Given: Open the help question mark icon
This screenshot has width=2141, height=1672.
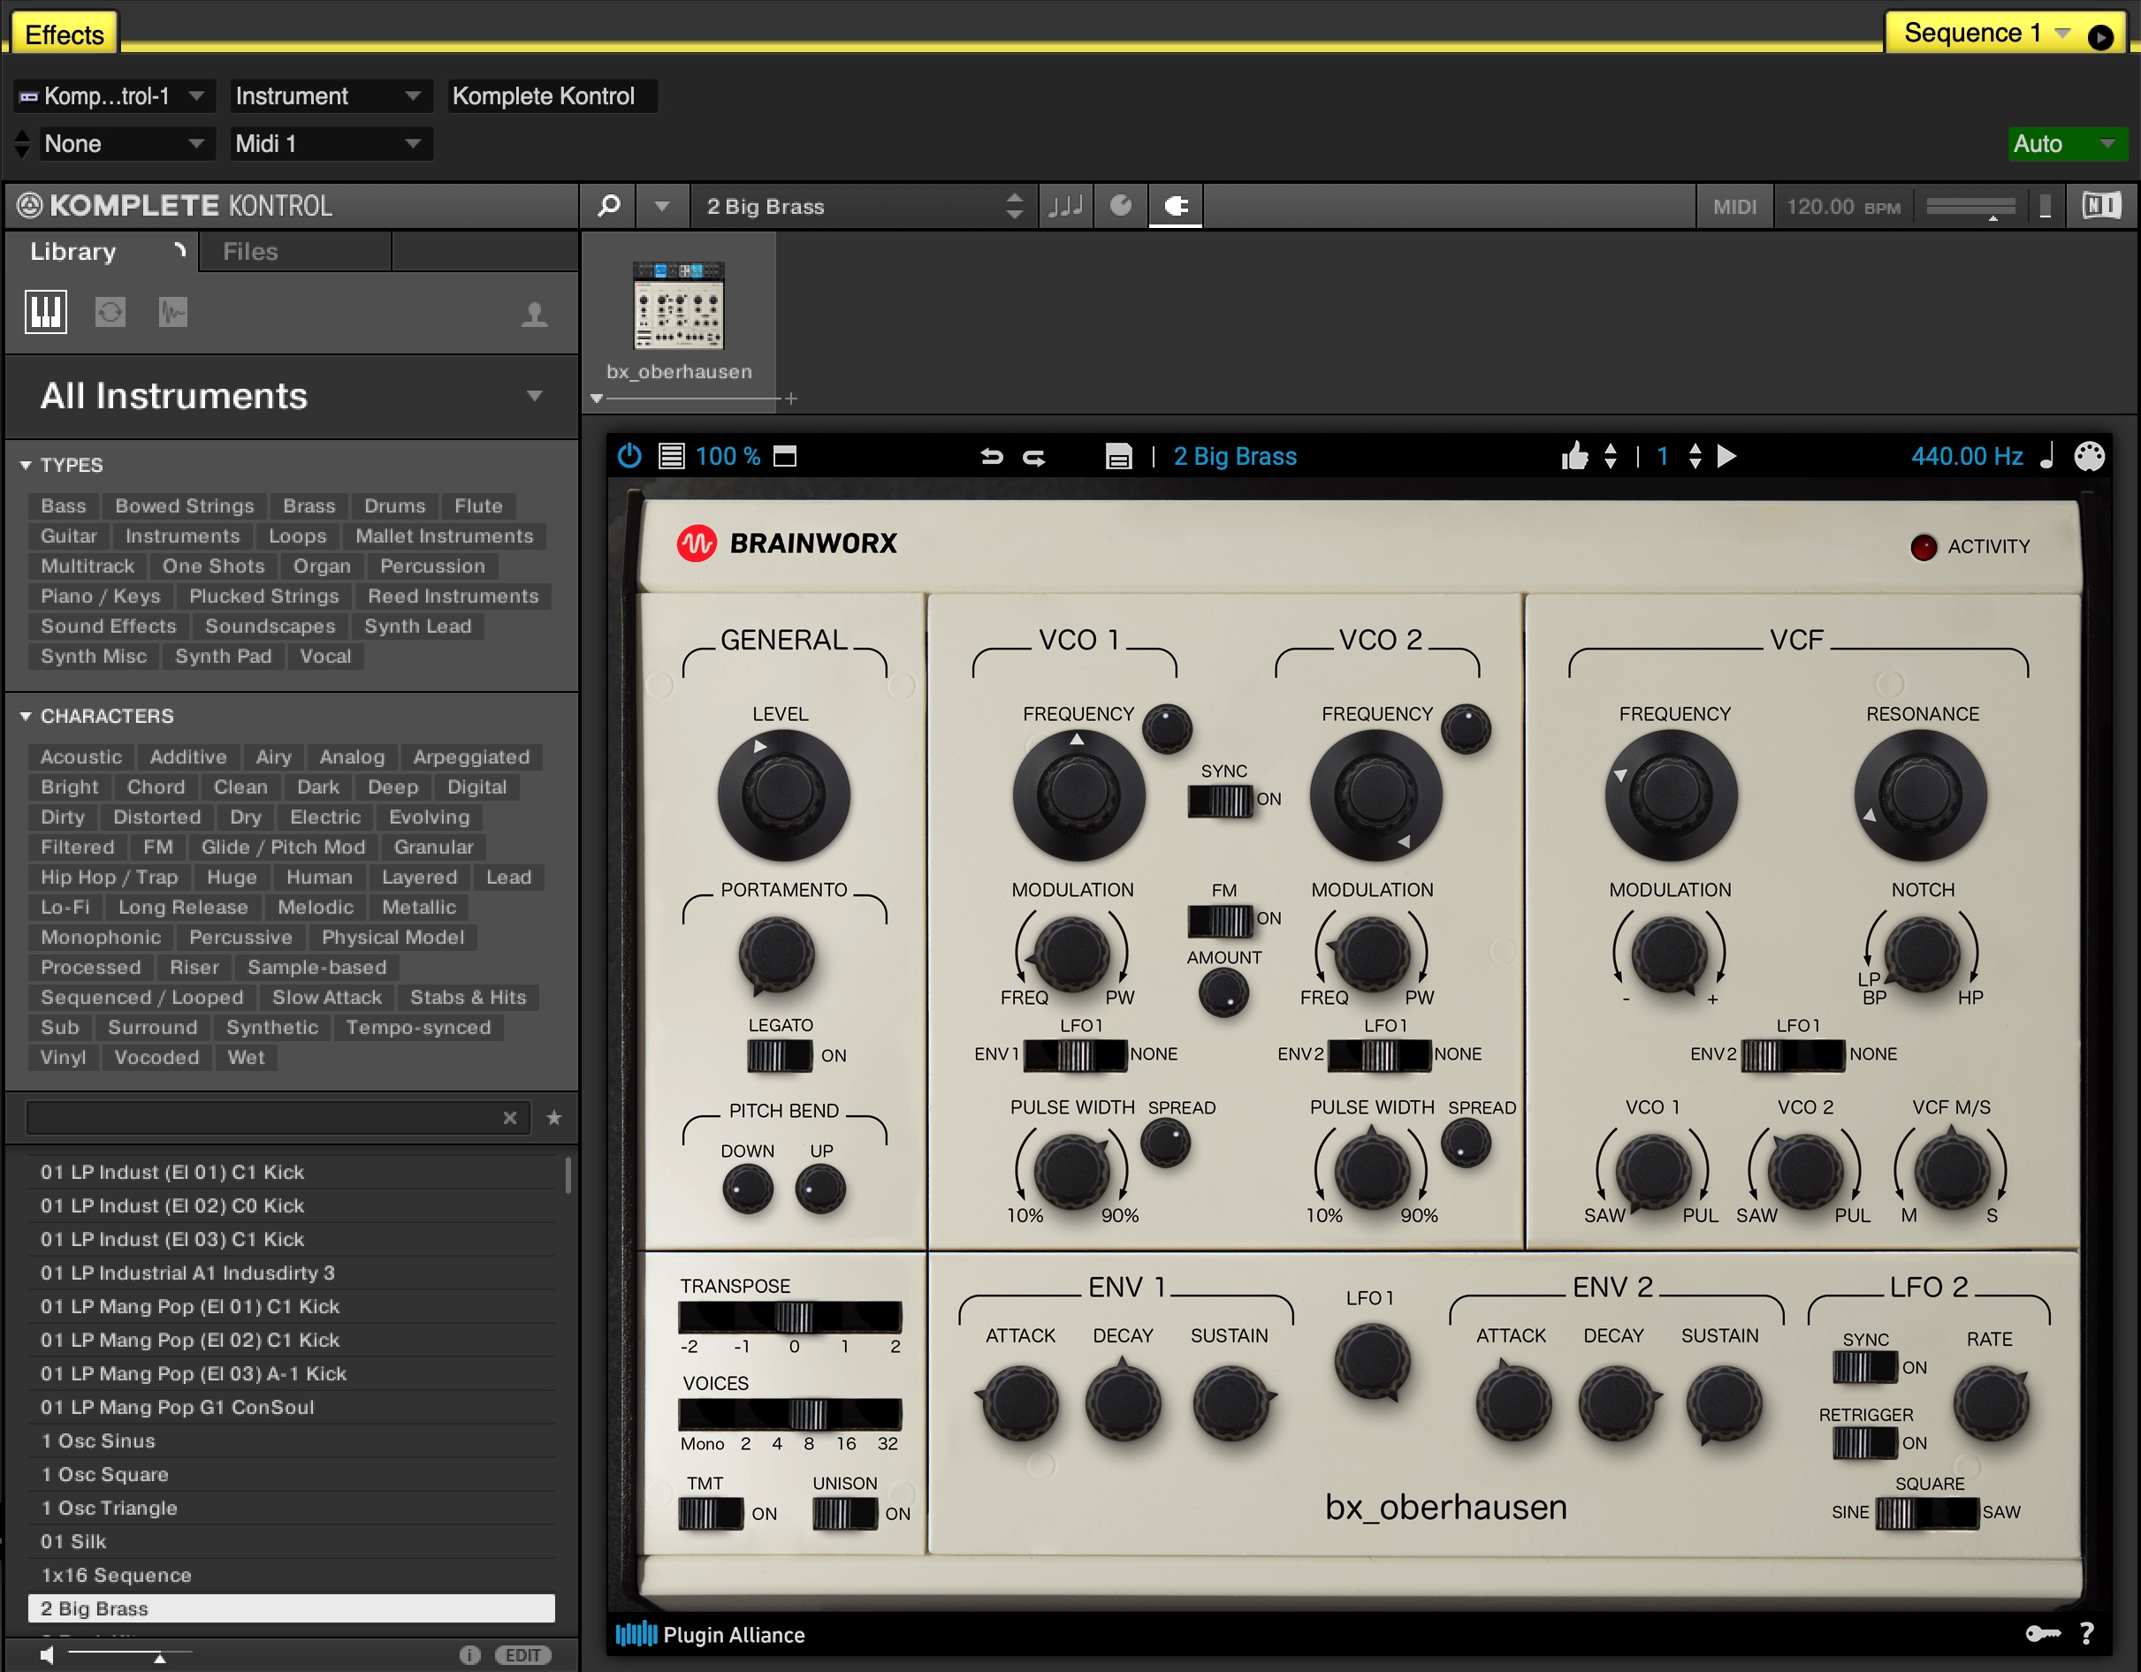Looking at the screenshot, I should tap(2087, 1634).
